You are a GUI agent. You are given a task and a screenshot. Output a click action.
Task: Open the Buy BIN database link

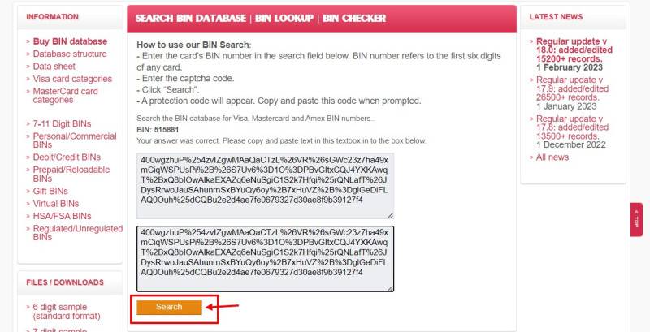(70, 41)
